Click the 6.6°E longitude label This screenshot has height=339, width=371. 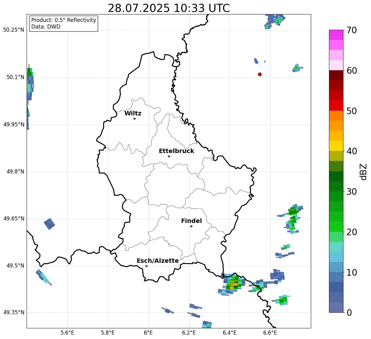click(x=270, y=333)
